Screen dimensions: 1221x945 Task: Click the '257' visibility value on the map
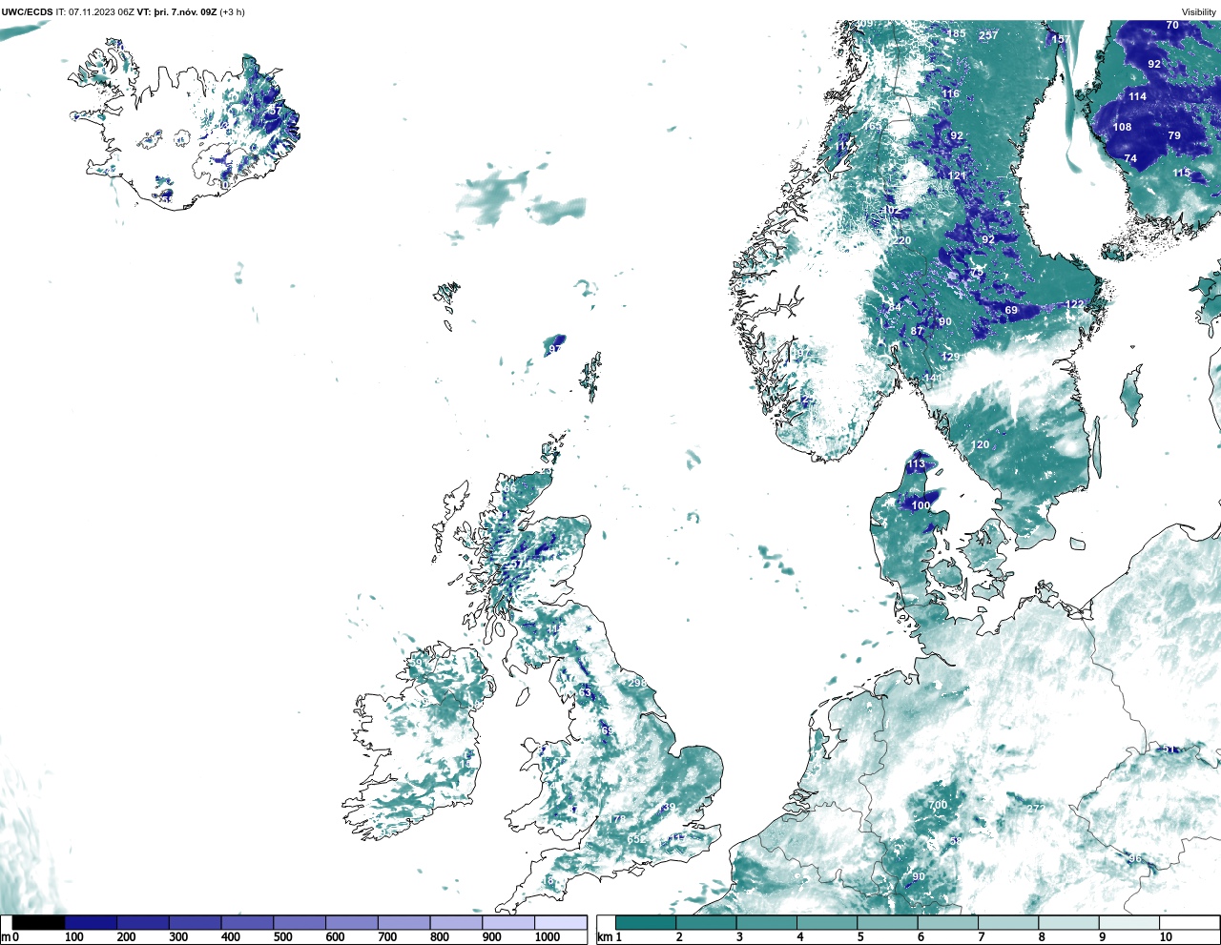988,35
